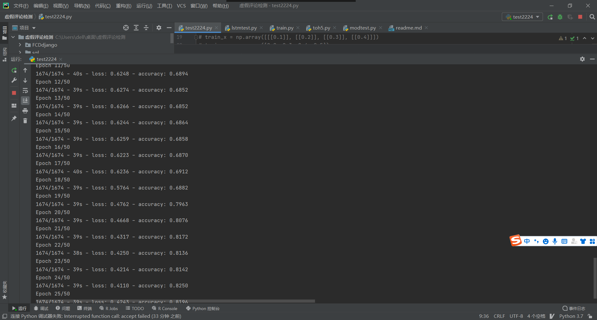
Task: Open project panel settings gear
Action: coord(159,28)
